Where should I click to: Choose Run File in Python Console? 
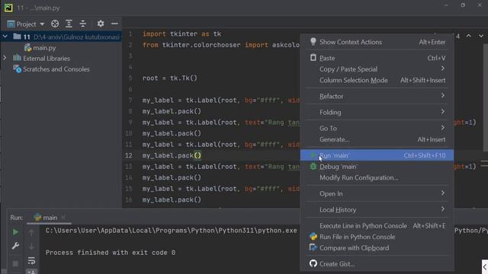pos(377,237)
